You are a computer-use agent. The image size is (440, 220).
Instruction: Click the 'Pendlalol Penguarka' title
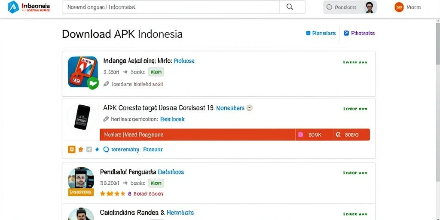click(x=128, y=172)
